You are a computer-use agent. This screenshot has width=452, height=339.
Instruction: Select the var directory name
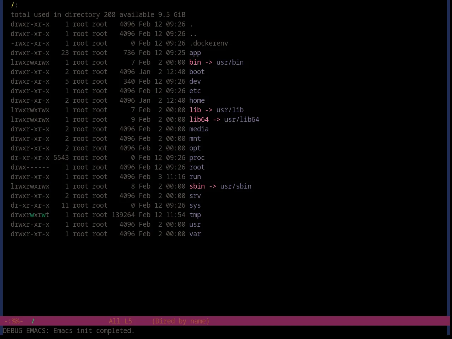point(195,234)
